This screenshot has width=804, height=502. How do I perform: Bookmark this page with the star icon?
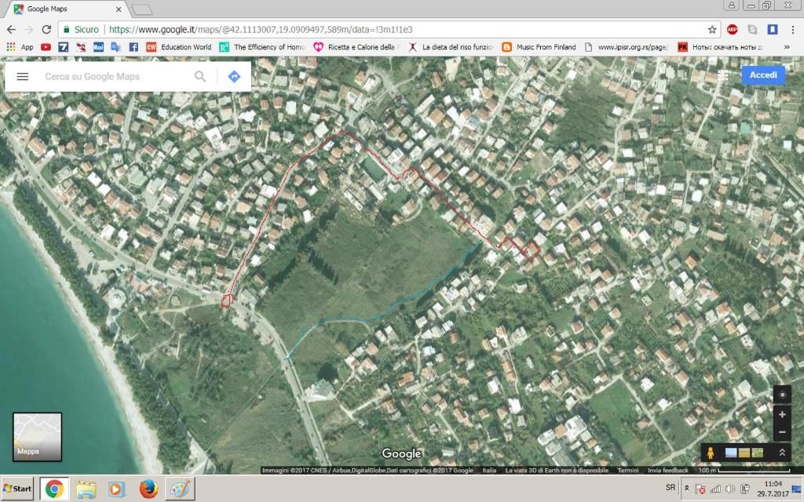point(711,30)
